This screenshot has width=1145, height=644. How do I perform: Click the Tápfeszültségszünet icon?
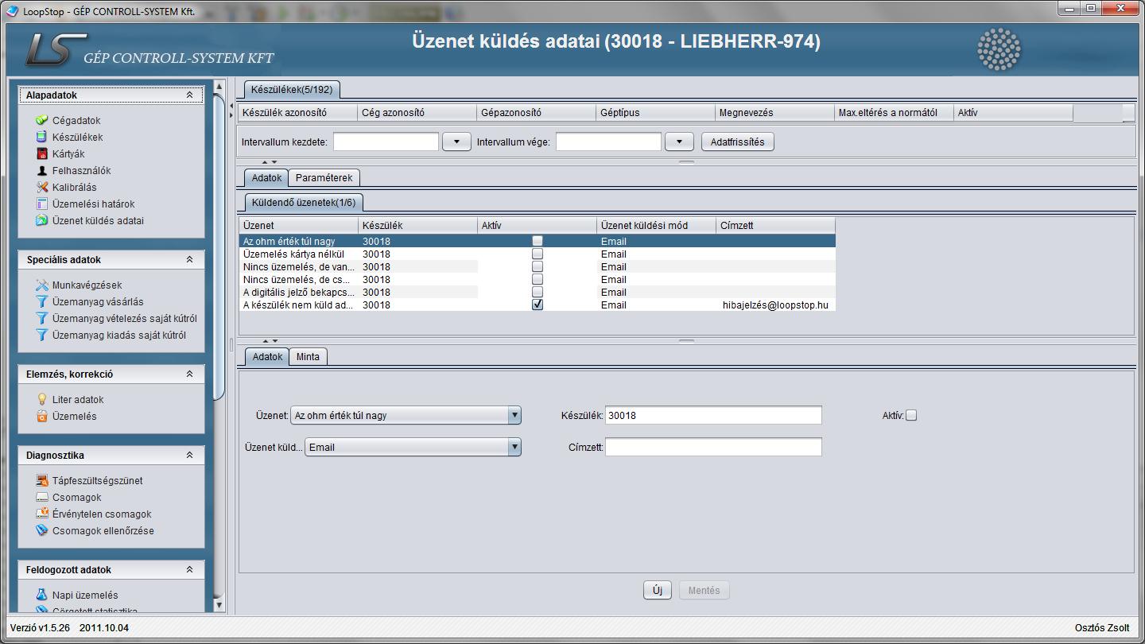coord(42,480)
